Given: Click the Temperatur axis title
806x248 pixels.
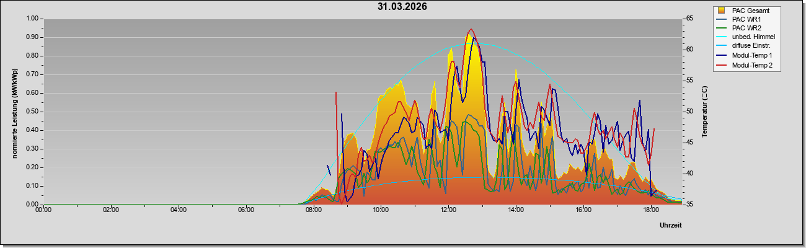Looking at the screenshot, I should (705, 112).
